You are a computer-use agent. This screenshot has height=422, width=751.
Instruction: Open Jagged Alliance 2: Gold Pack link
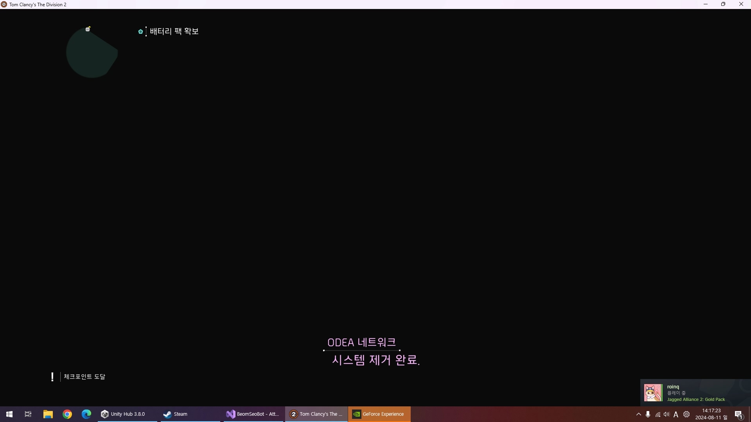[696, 399]
